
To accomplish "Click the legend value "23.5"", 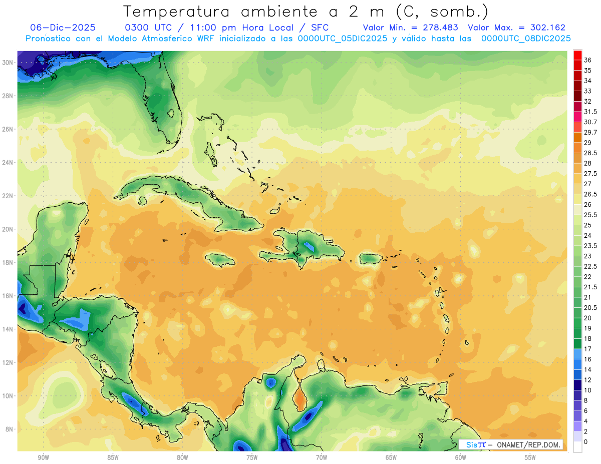I will tap(590, 246).
